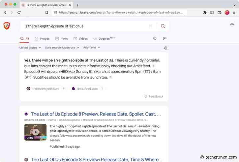Switch to the Videos tab
The image size is (239, 162).
click(x=80, y=39)
